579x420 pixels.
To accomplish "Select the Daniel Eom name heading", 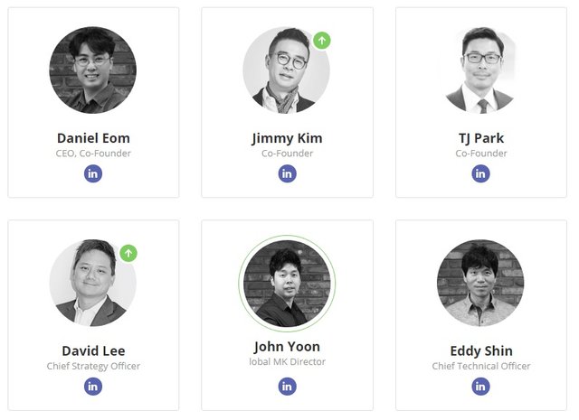I will click(93, 138).
